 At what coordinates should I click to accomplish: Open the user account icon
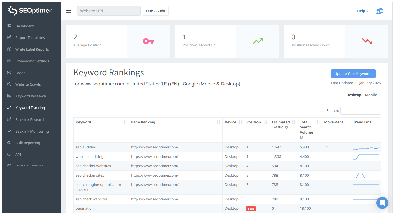coord(379,11)
